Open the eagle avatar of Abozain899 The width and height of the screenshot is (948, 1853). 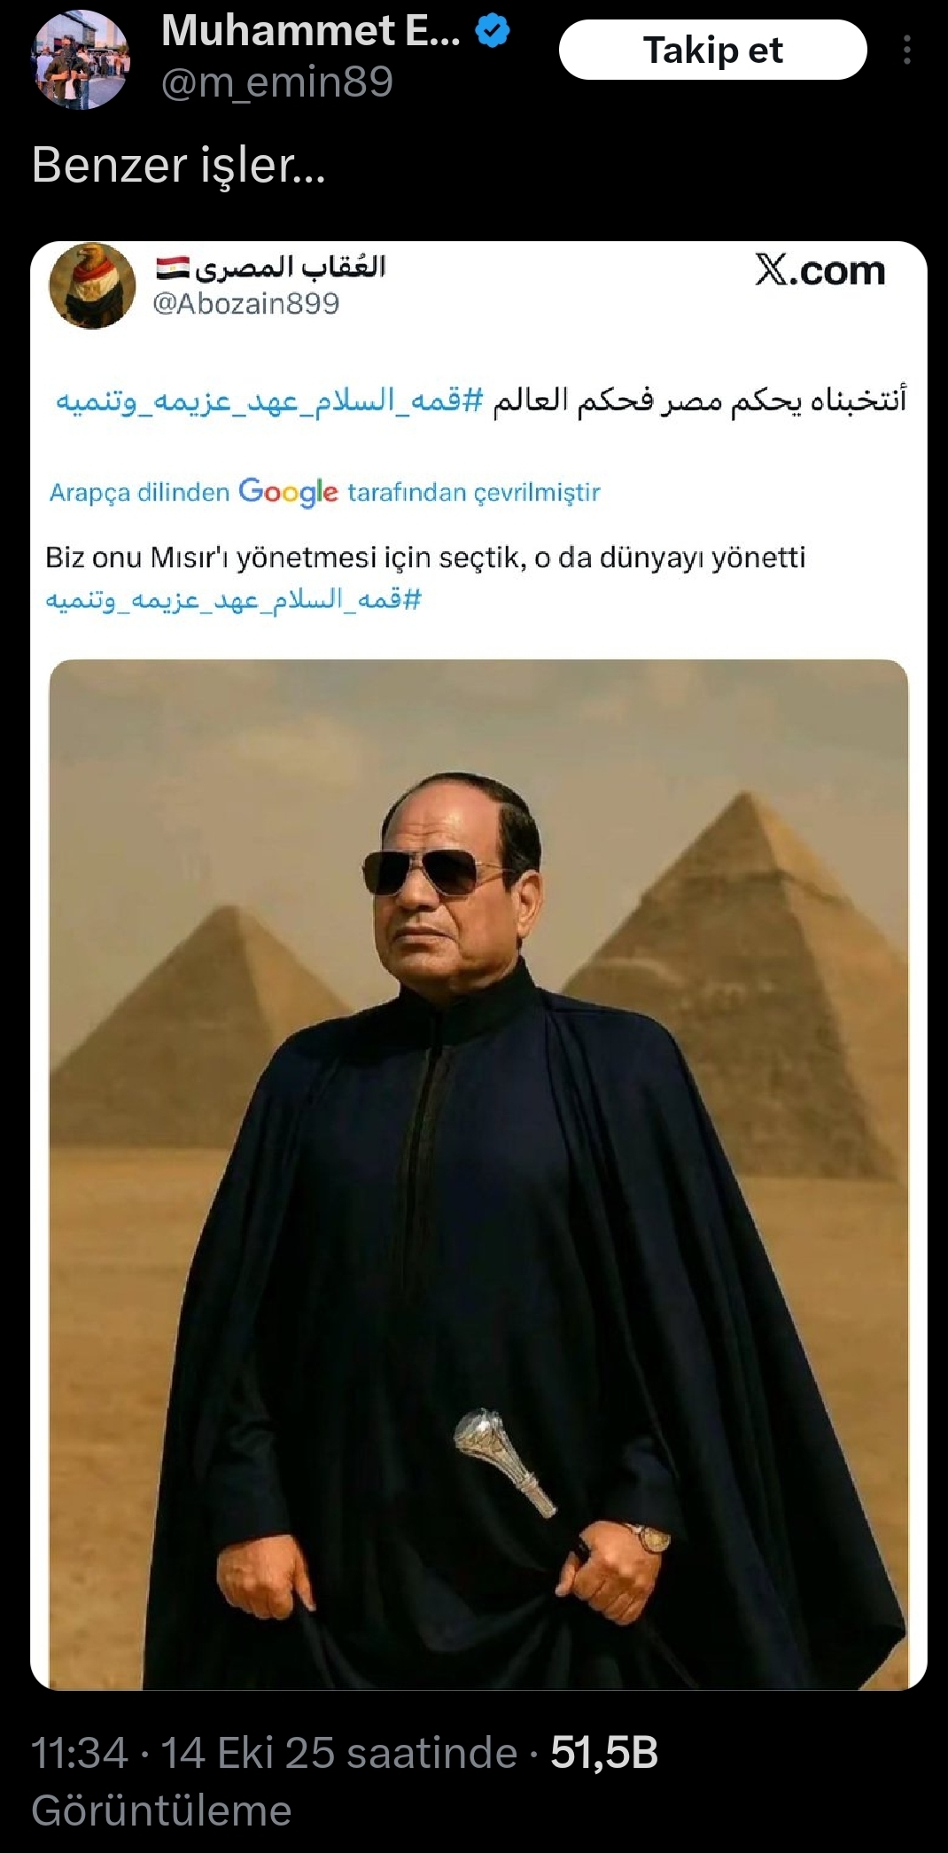click(92, 286)
